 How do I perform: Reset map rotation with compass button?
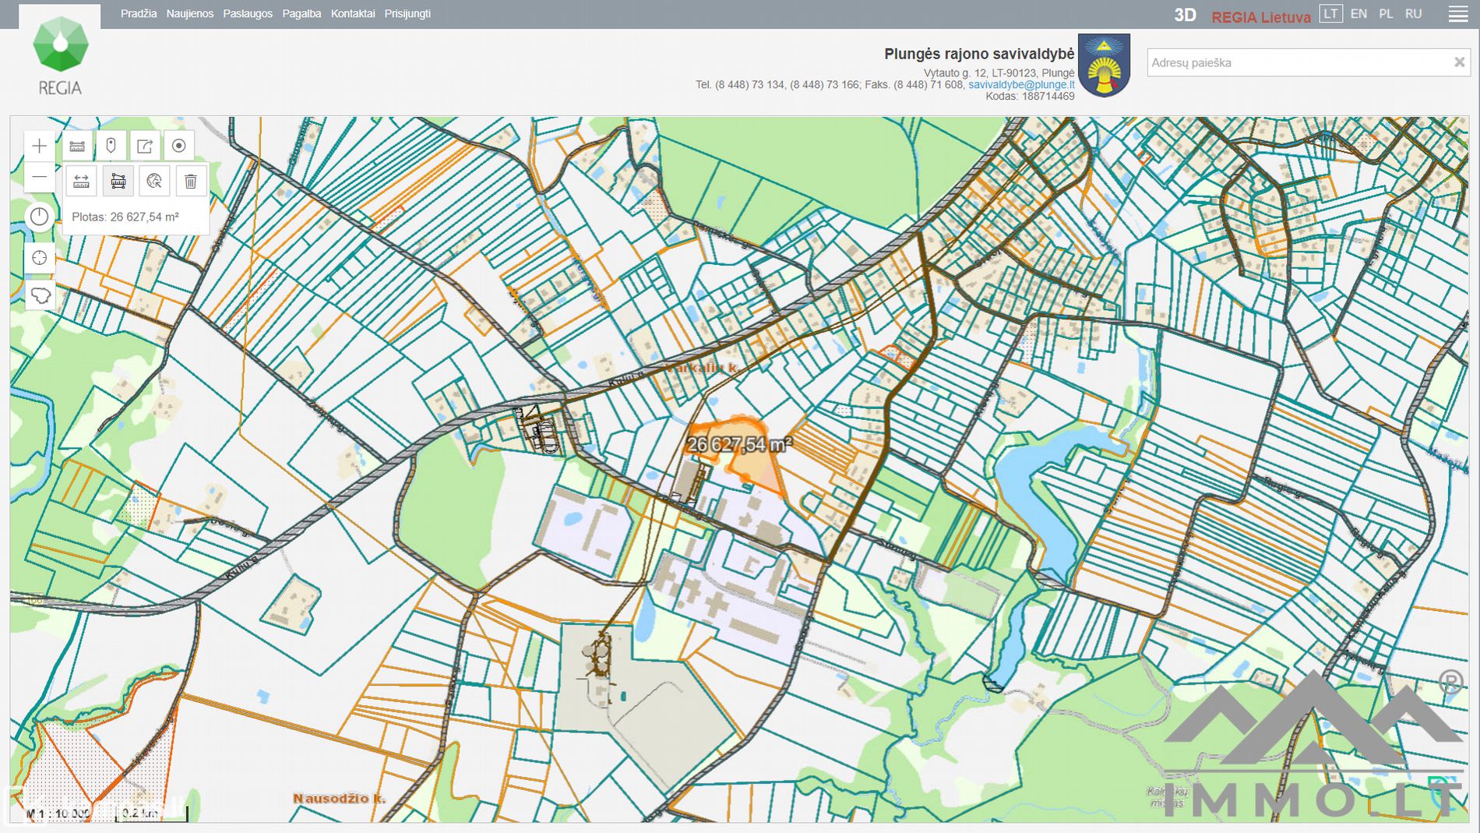(x=40, y=217)
